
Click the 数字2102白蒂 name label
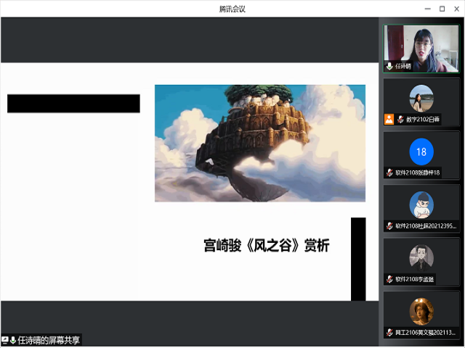click(x=423, y=120)
